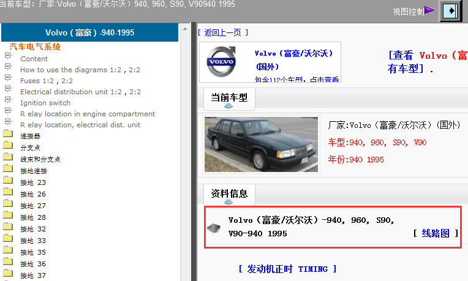Open the 接地 32 folder icon
Screen dimensions: 468x281
tap(8, 227)
